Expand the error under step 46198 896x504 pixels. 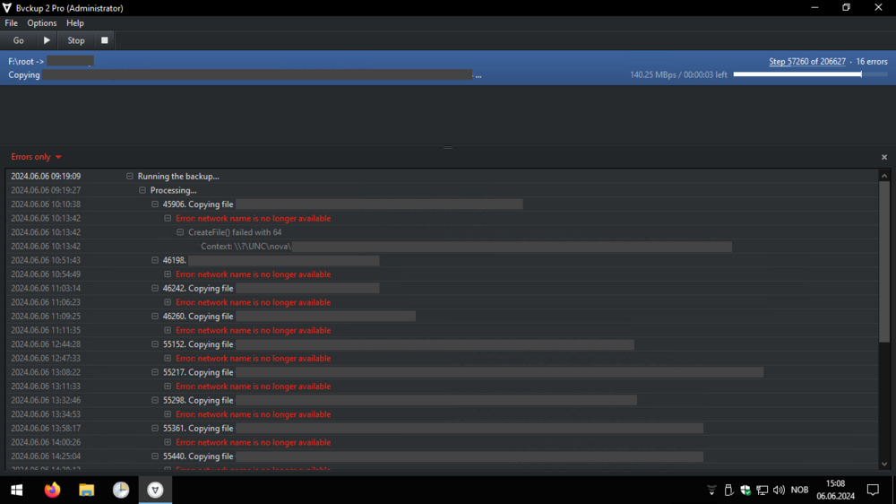point(168,274)
